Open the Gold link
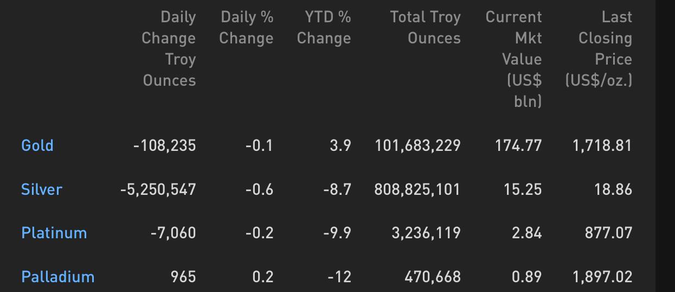 [37, 145]
